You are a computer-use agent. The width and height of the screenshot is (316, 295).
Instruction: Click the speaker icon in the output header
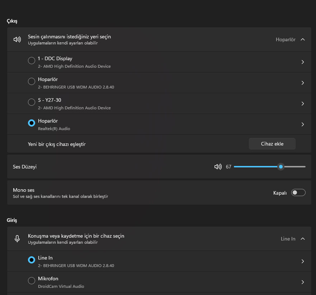click(17, 39)
